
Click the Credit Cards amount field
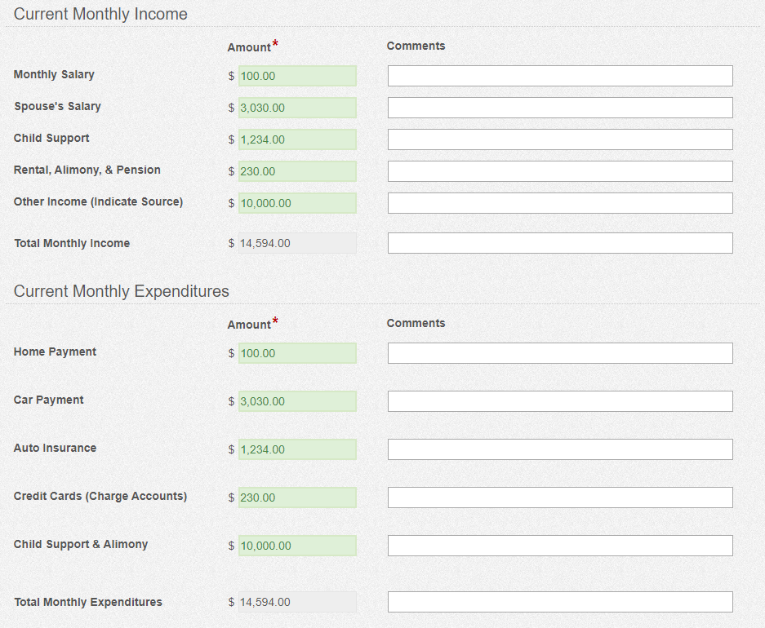pos(297,498)
